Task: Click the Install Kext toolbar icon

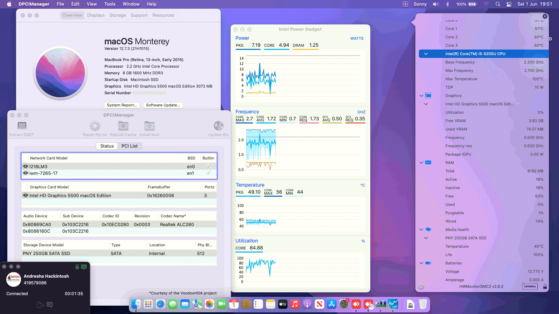Action: pos(149,126)
